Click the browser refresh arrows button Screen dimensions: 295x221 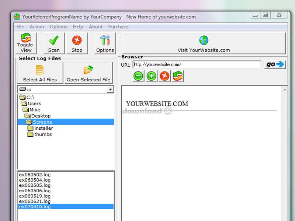[x=178, y=76]
